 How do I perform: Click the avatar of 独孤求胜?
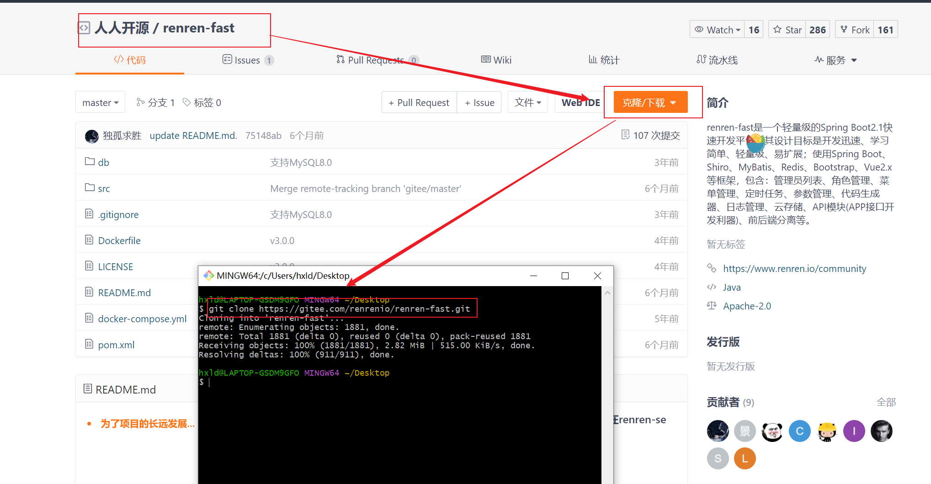pyautogui.click(x=92, y=136)
